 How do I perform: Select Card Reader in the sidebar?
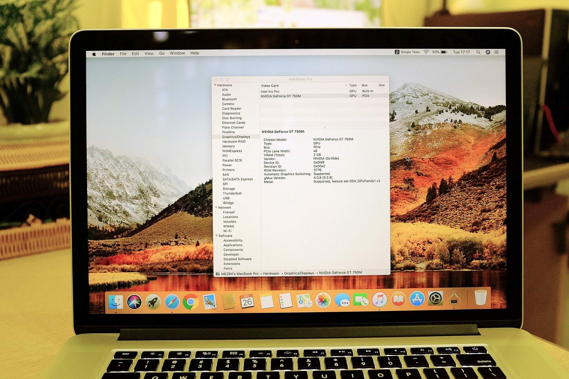[231, 109]
